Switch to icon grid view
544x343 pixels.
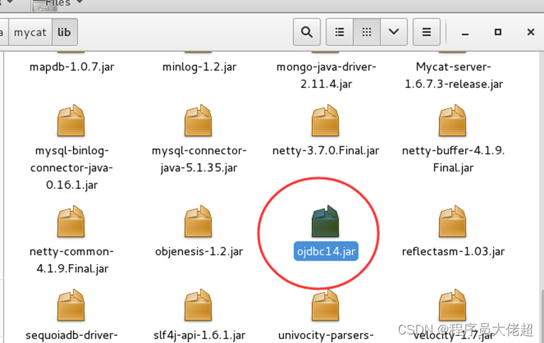pos(366,32)
